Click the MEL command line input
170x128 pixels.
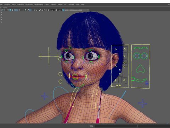pos(115,126)
